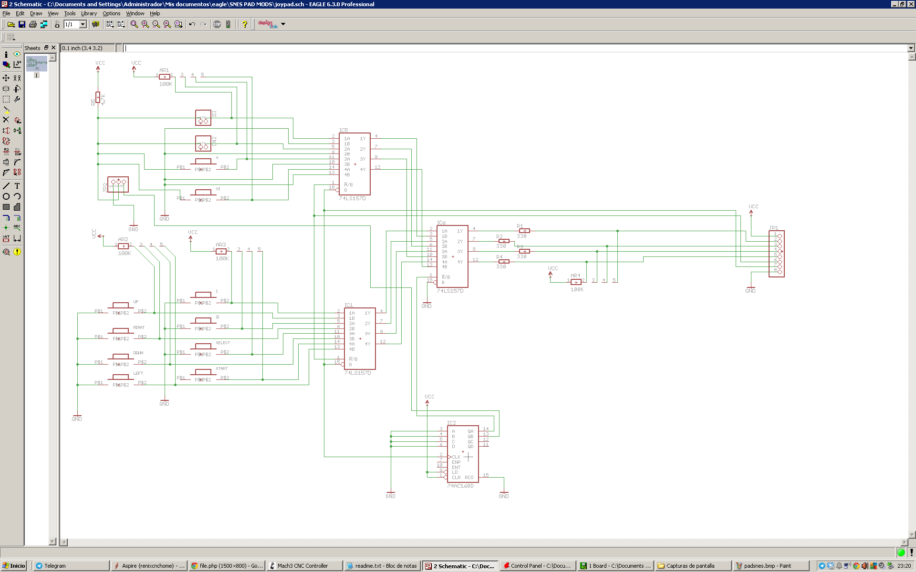Click the Zoom to fit icon
Viewport: 916px width, 572px height.
[134, 24]
